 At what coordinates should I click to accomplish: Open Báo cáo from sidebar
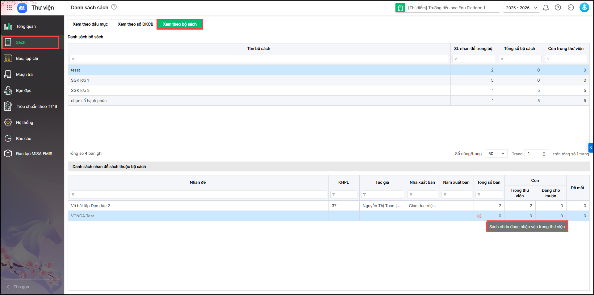point(24,139)
